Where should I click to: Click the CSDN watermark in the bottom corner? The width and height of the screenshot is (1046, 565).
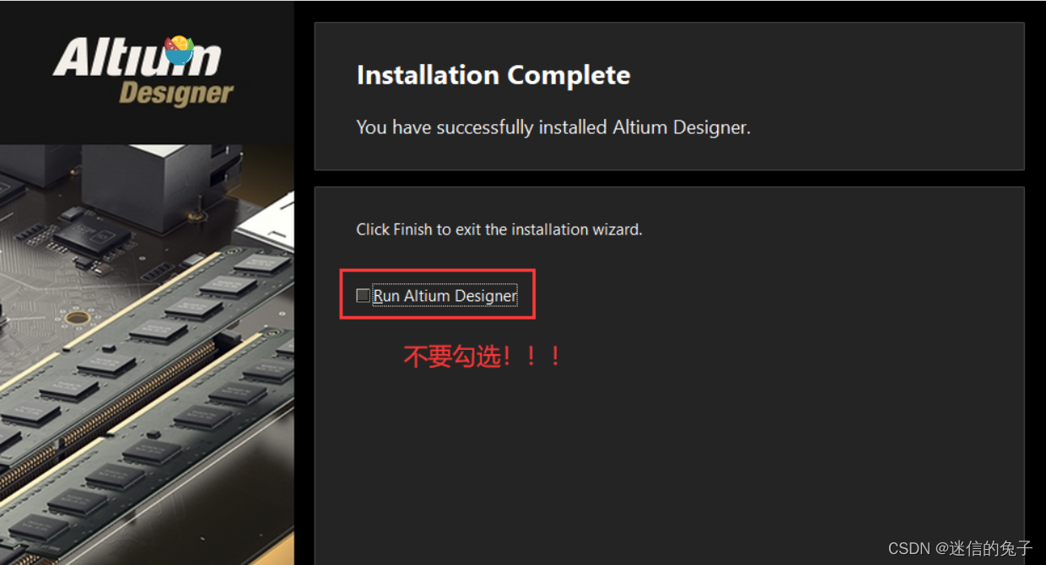[x=960, y=548]
